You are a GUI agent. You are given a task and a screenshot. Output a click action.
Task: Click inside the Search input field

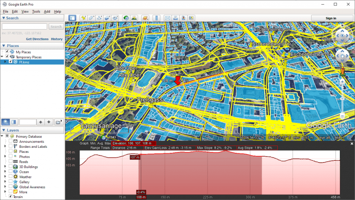(x=24, y=27)
